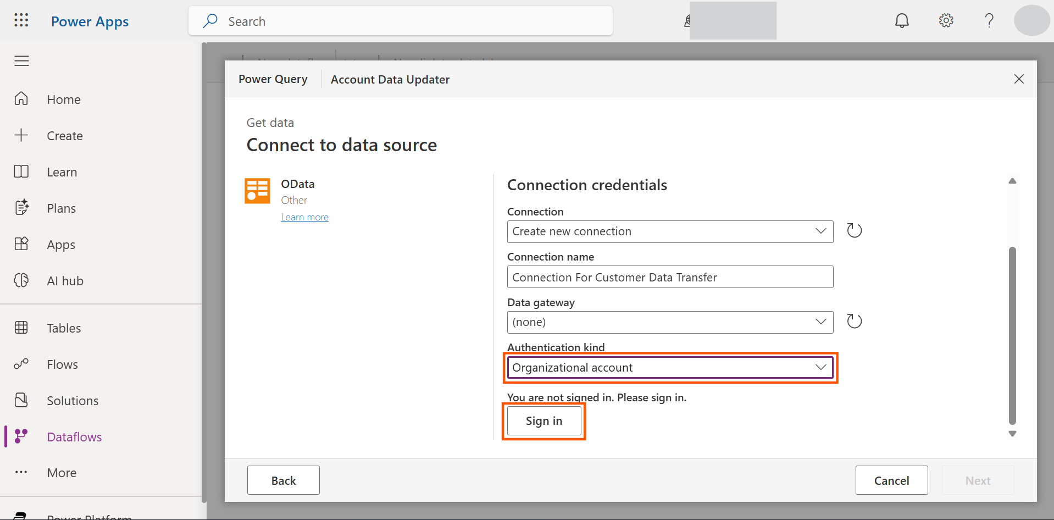Screen dimensions: 1054x520
Task: Click the help question mark icon
Action: 989,21
